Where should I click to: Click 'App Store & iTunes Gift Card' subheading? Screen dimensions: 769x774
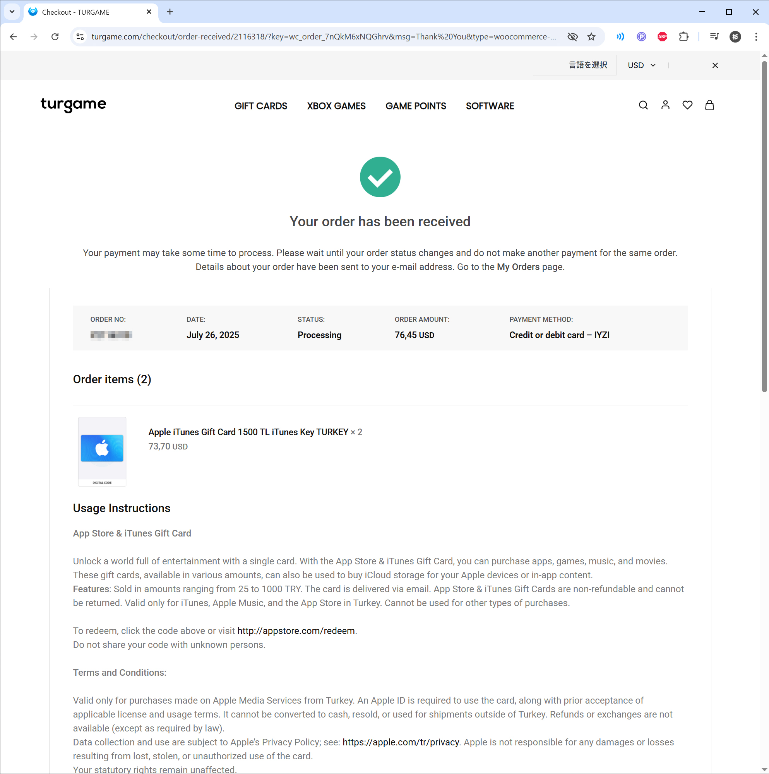click(x=132, y=533)
